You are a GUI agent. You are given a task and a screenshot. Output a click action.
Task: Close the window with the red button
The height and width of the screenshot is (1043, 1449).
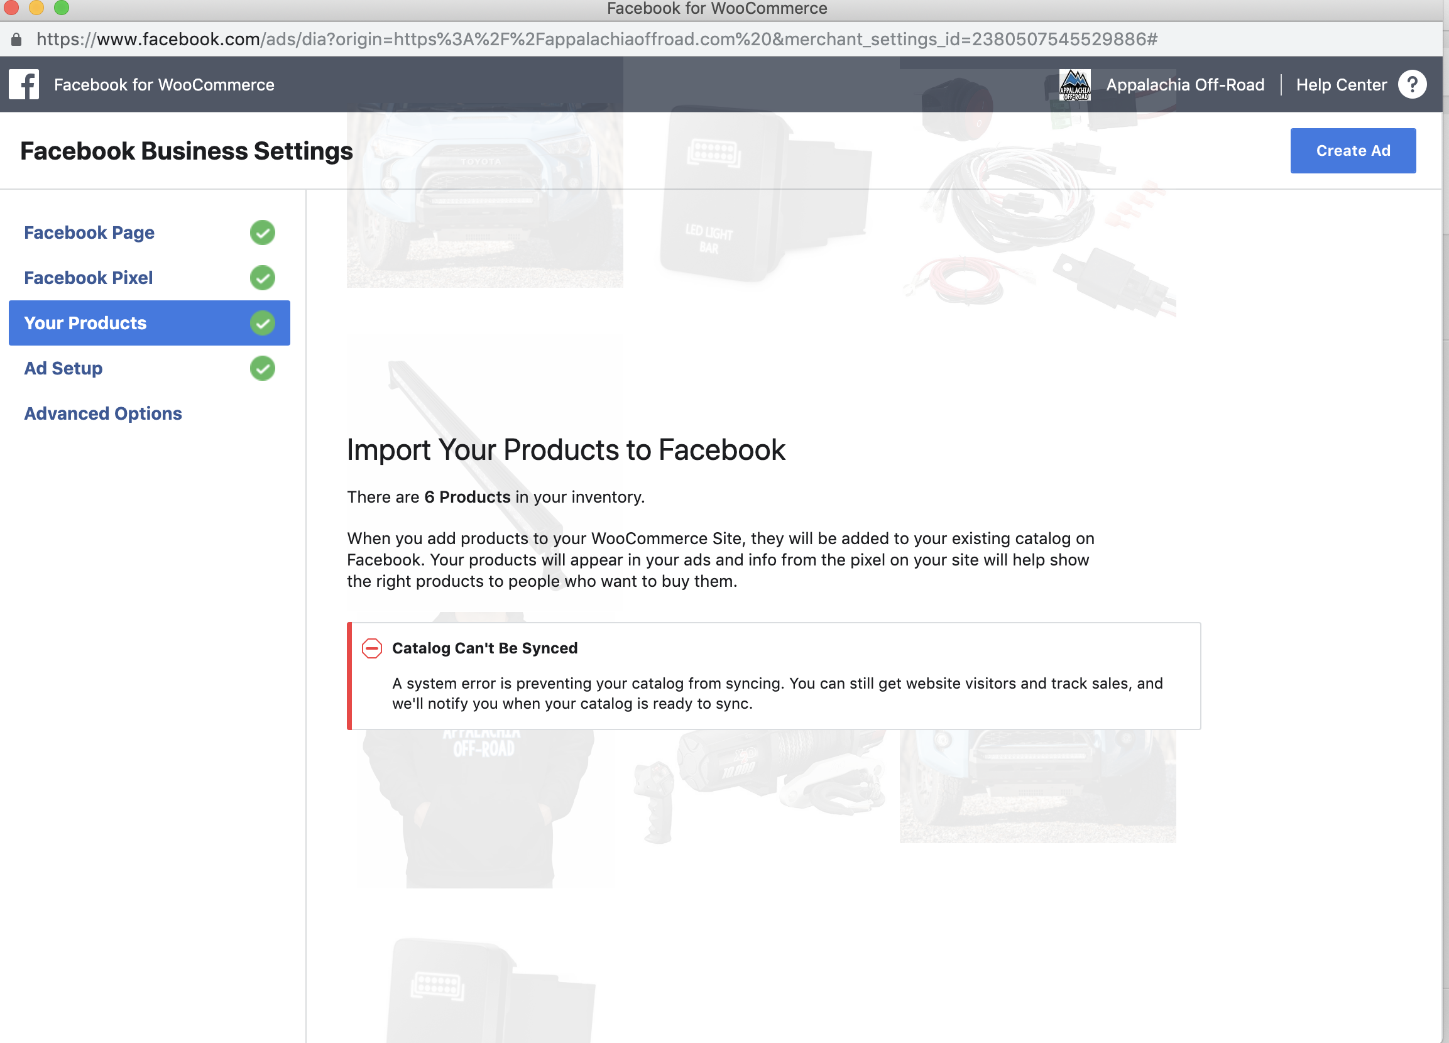(11, 8)
